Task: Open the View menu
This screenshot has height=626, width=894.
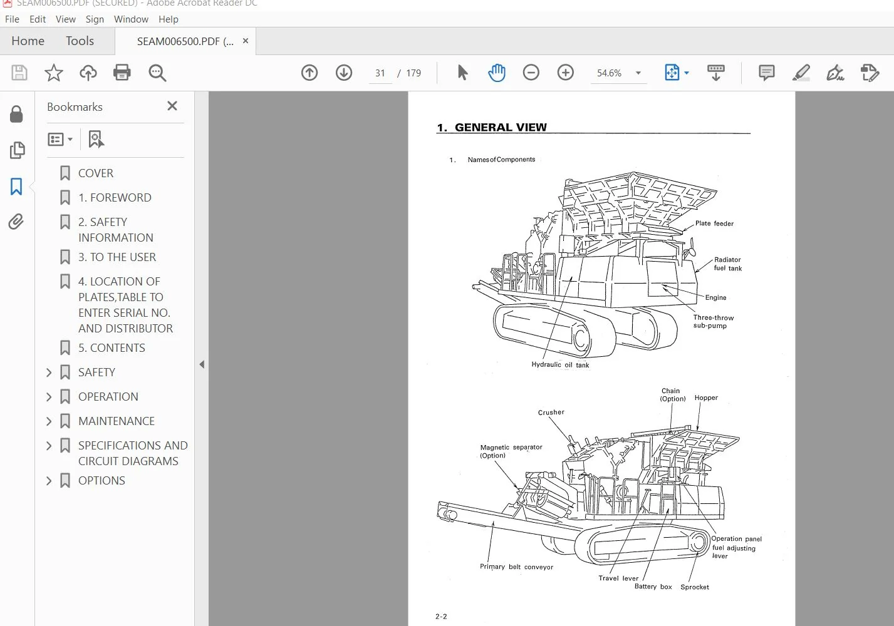Action: 66,19
